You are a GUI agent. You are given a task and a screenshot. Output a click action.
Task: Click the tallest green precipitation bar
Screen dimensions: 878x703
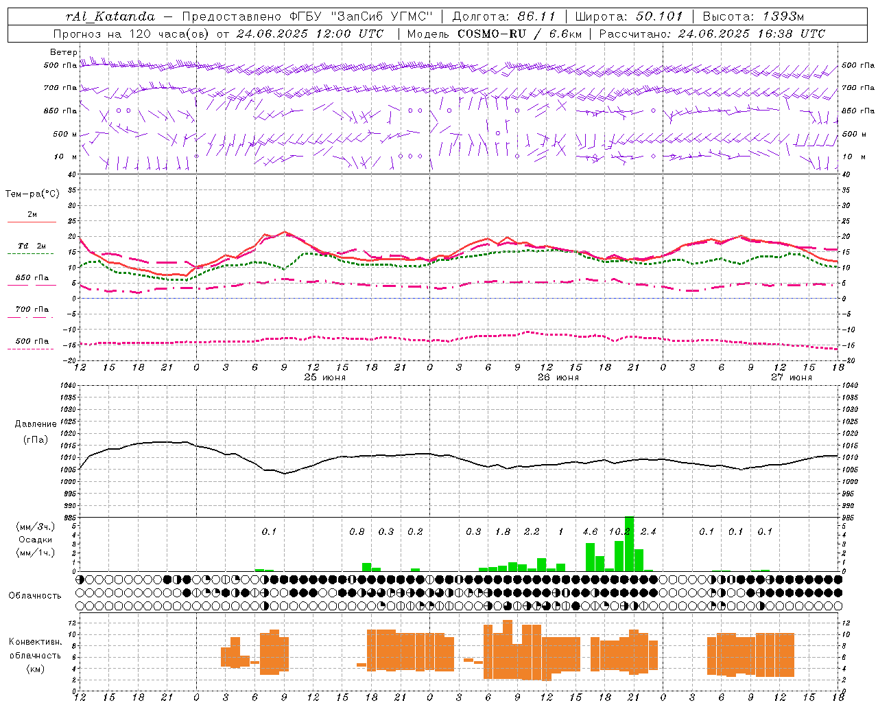(629, 544)
